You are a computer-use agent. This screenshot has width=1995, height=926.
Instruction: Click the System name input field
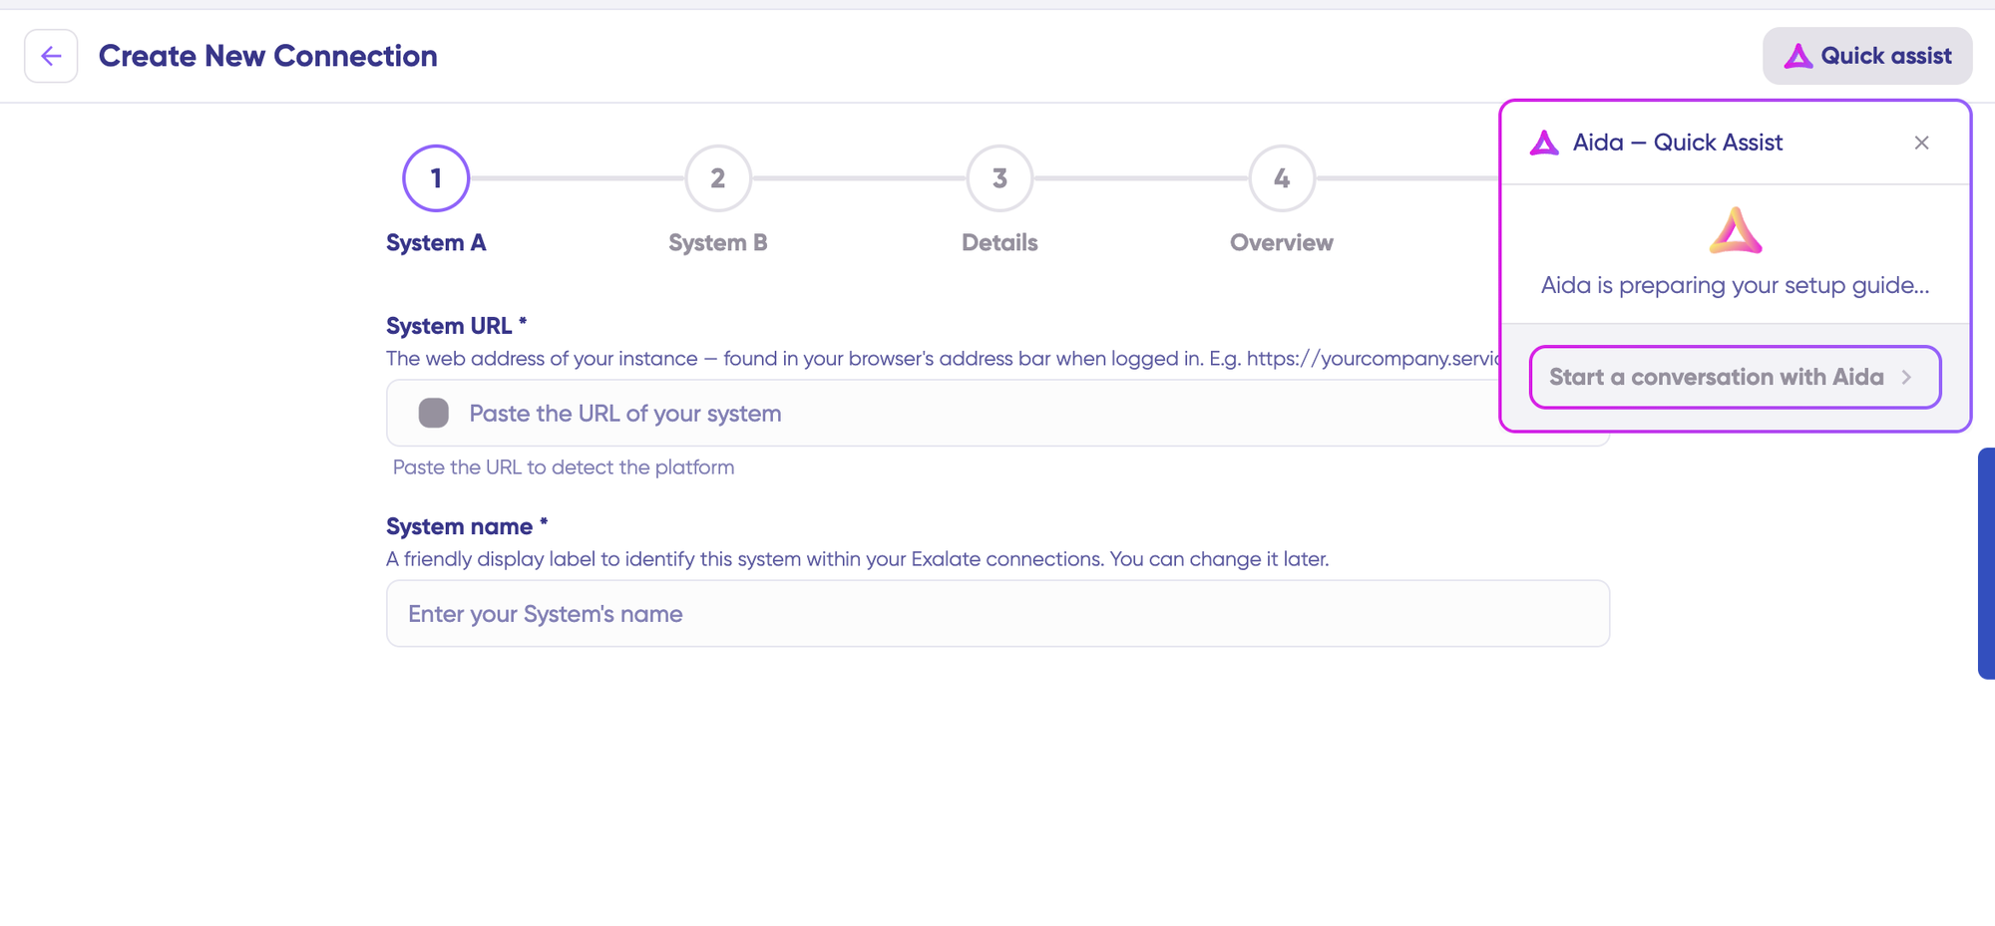pyautogui.click(x=997, y=613)
